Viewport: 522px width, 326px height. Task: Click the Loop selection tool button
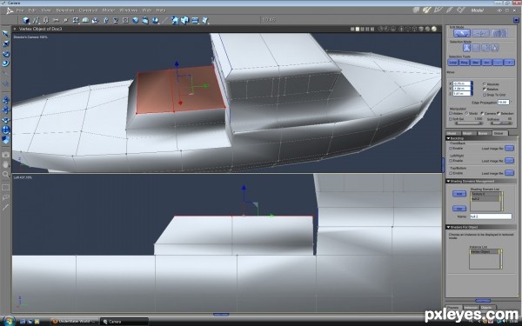(453, 63)
